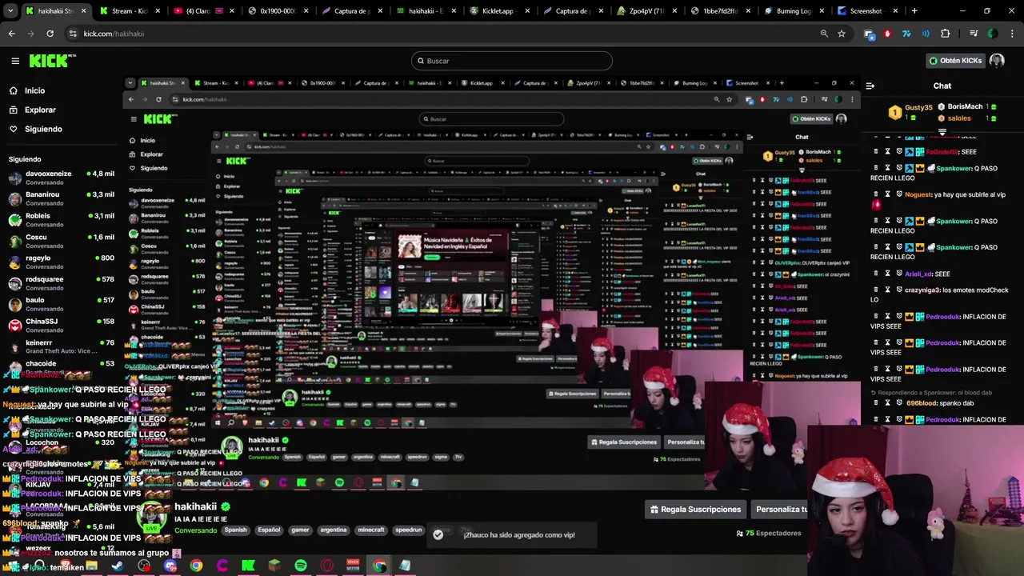The width and height of the screenshot is (1024, 576).
Task: Expand the chat leaderboard handle below saloles
Action: point(942,132)
